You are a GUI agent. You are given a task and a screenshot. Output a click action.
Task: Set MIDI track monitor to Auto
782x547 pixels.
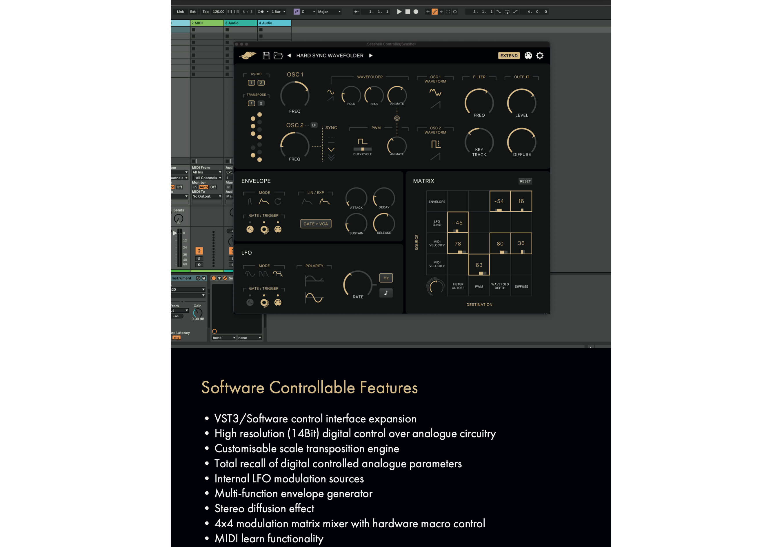click(204, 187)
